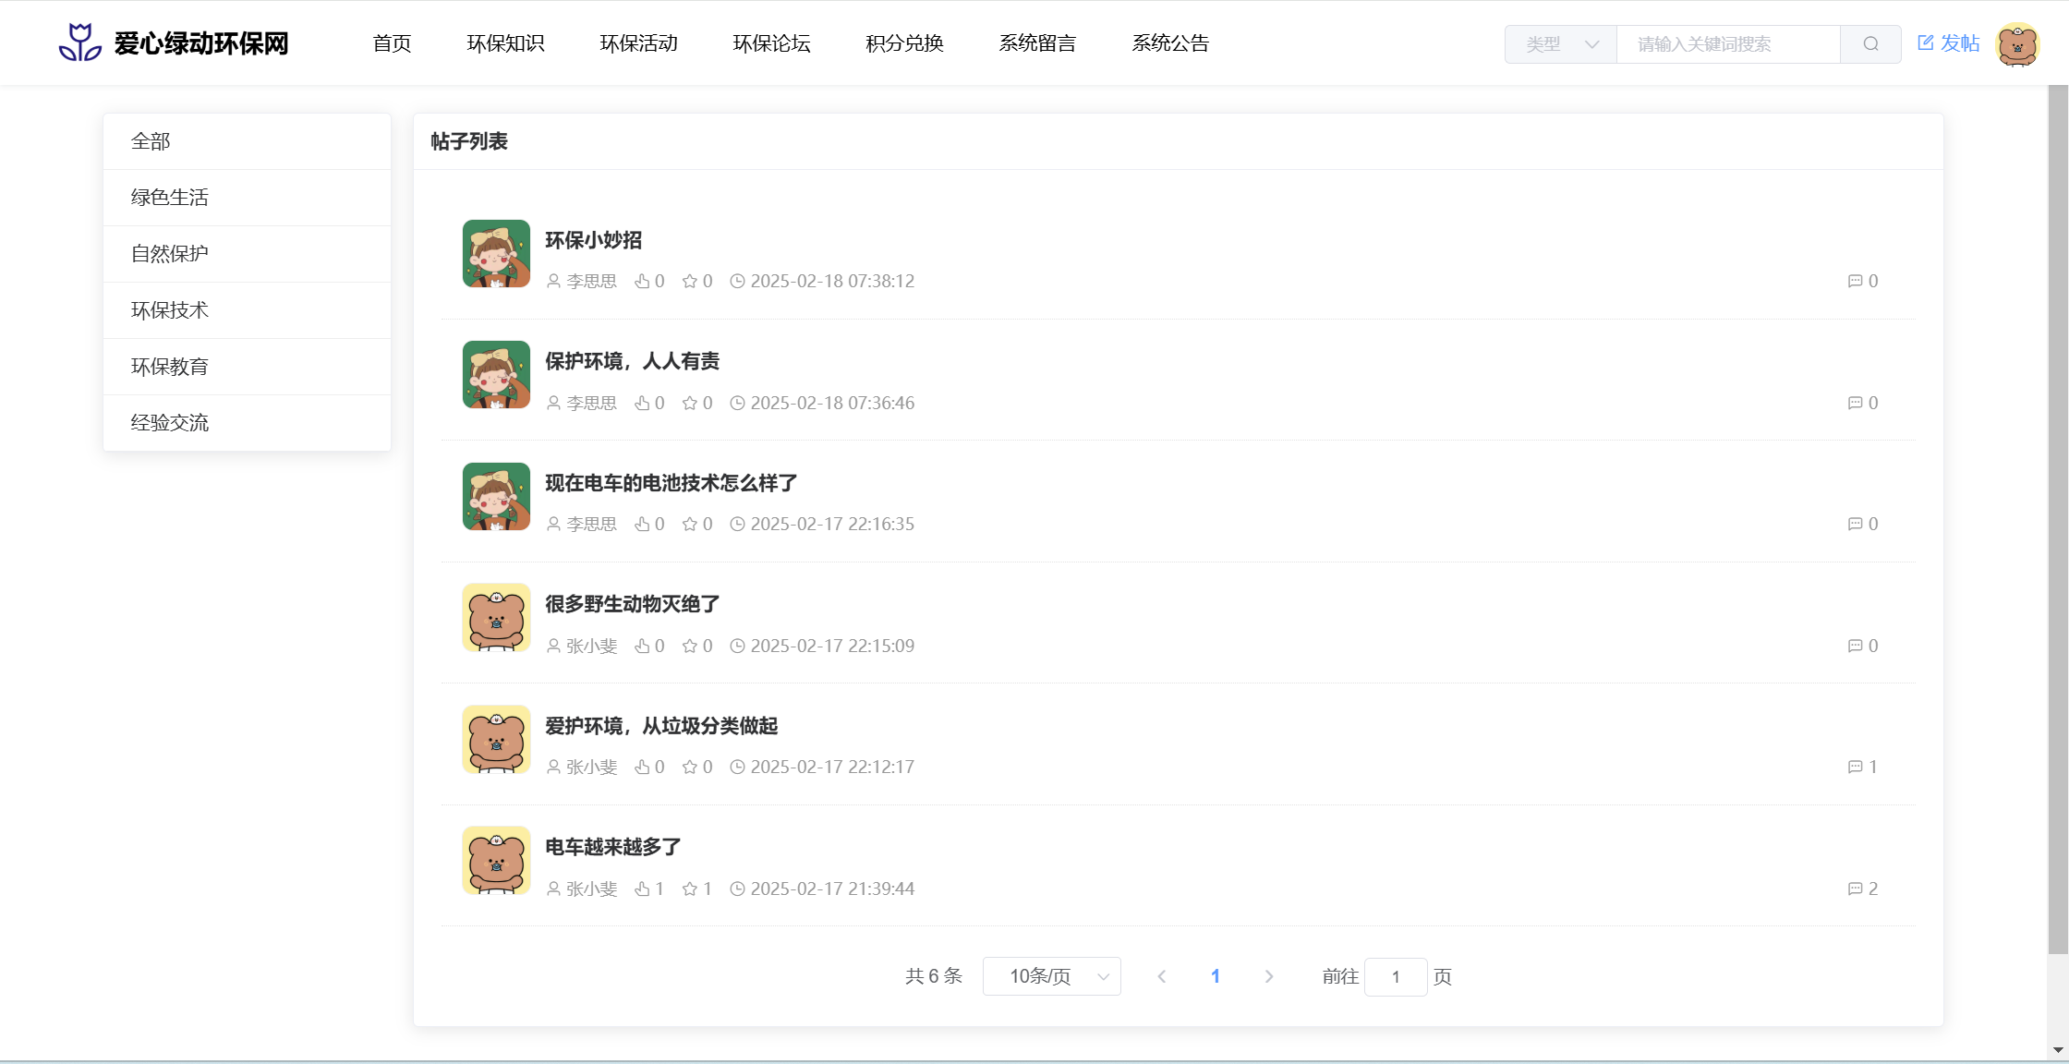Open the post titled 现在电车的电池技术怎么样了
The width and height of the screenshot is (2069, 1064).
coord(671,483)
